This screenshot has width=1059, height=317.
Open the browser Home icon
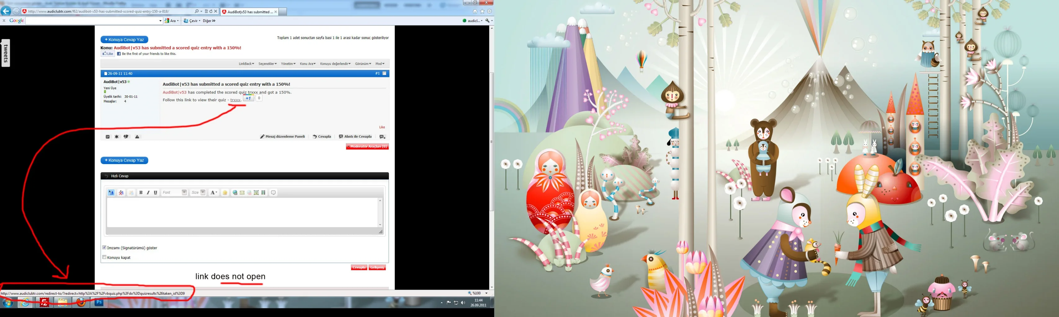(475, 11)
